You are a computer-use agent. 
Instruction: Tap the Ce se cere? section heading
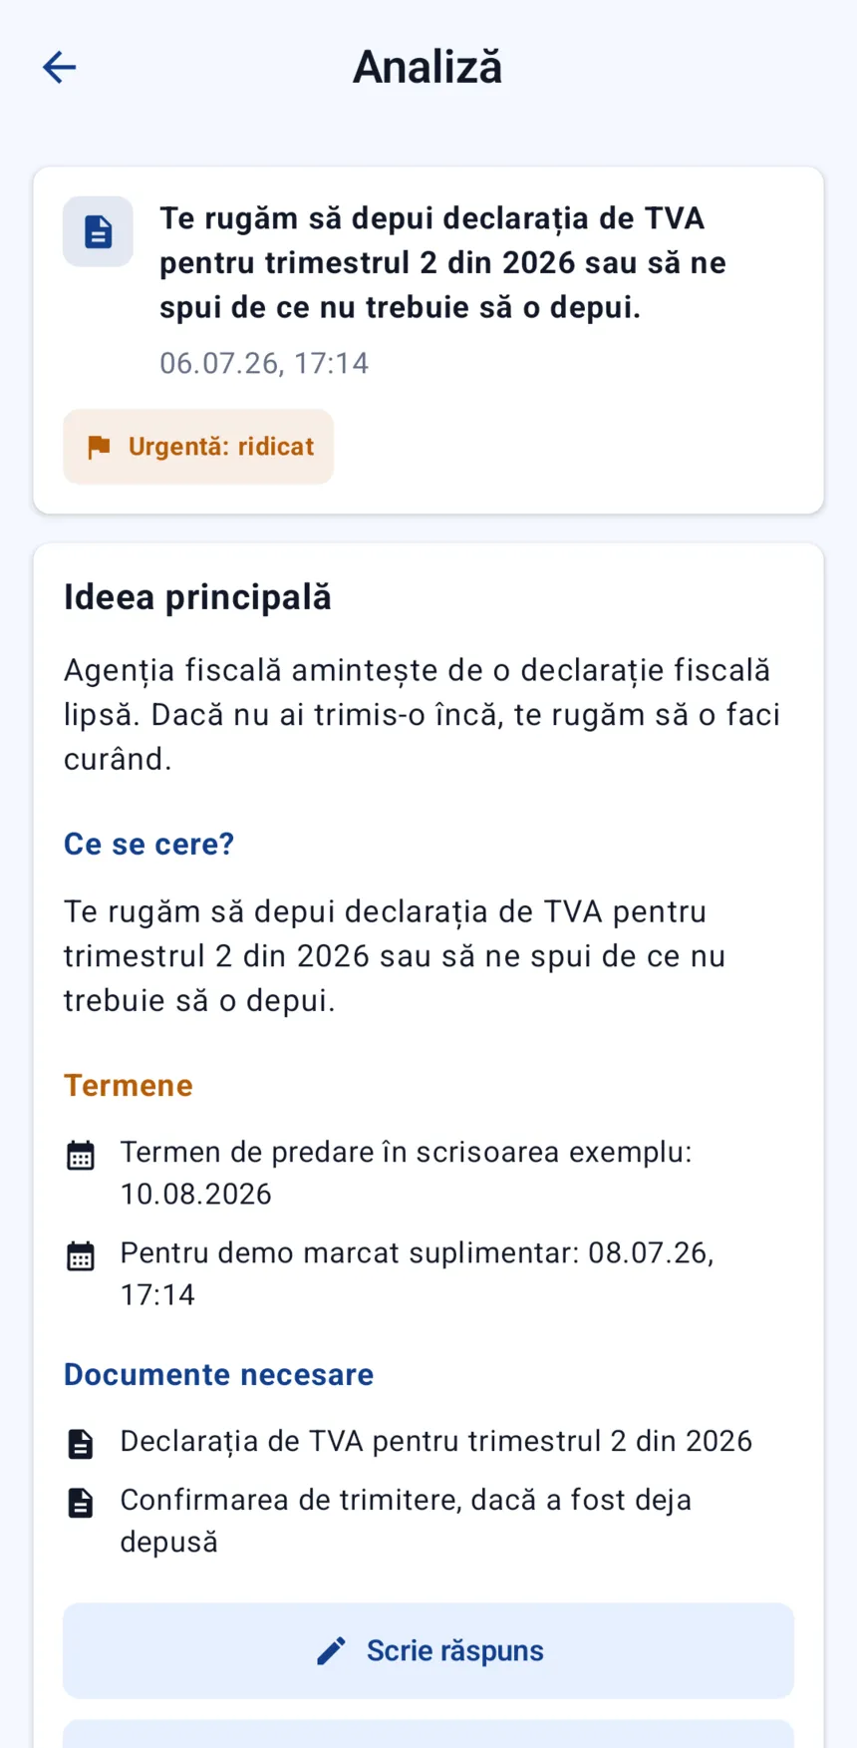pyautogui.click(x=149, y=844)
